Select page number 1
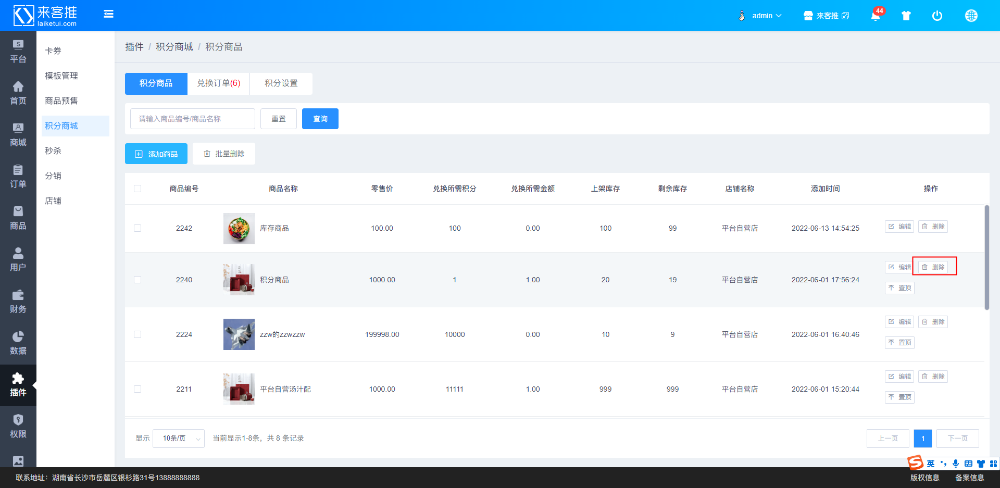The height and width of the screenshot is (488, 1000). pyautogui.click(x=923, y=439)
